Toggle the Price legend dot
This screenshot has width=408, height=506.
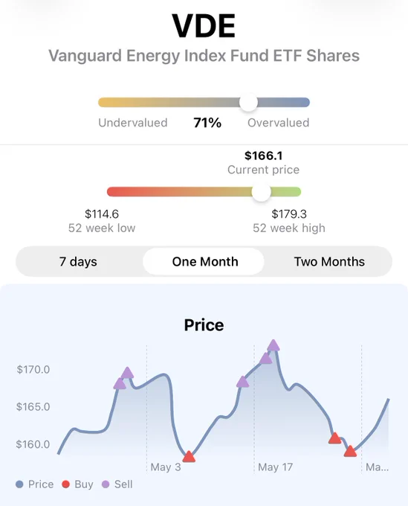pyautogui.click(x=19, y=484)
